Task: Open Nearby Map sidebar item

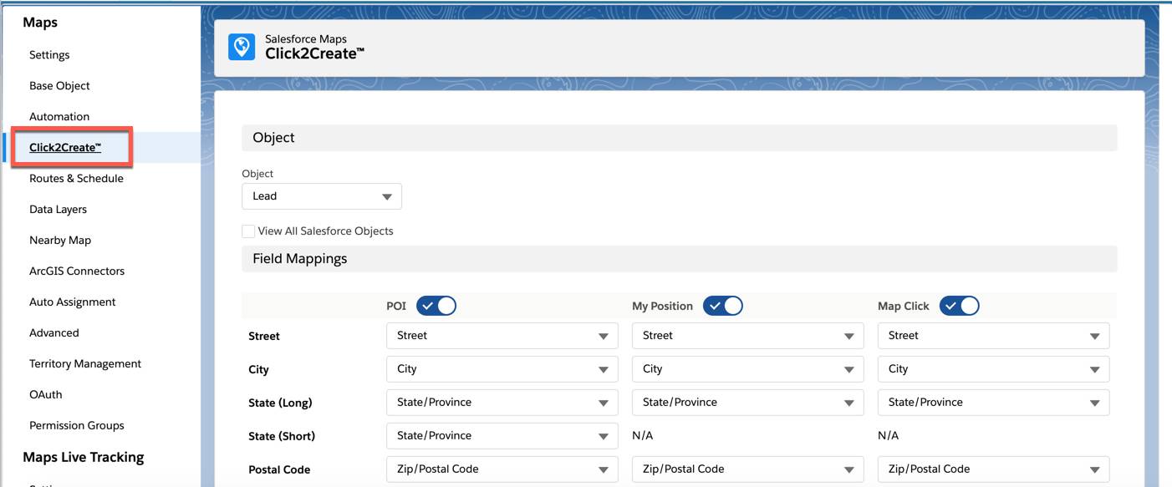Action: tap(60, 241)
